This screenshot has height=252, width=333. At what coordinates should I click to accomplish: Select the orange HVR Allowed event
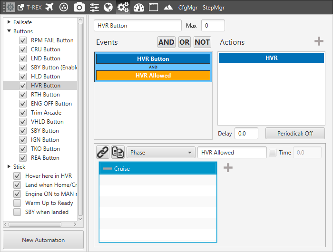153,76
